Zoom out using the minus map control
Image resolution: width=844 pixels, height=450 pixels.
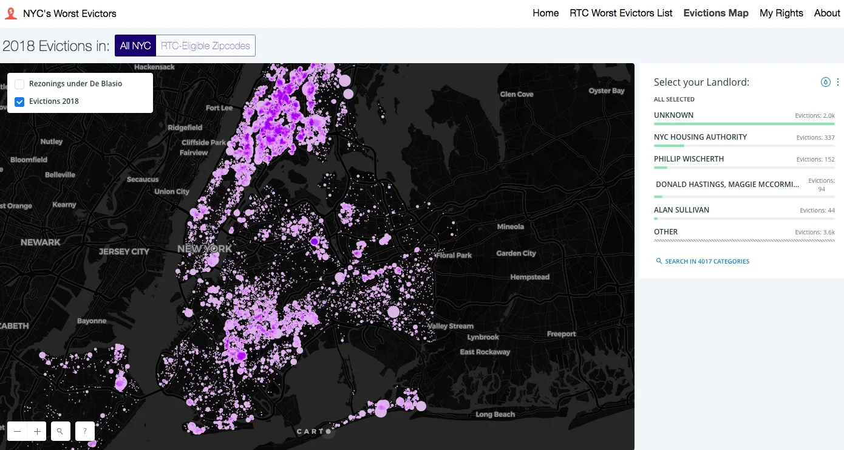pos(18,431)
